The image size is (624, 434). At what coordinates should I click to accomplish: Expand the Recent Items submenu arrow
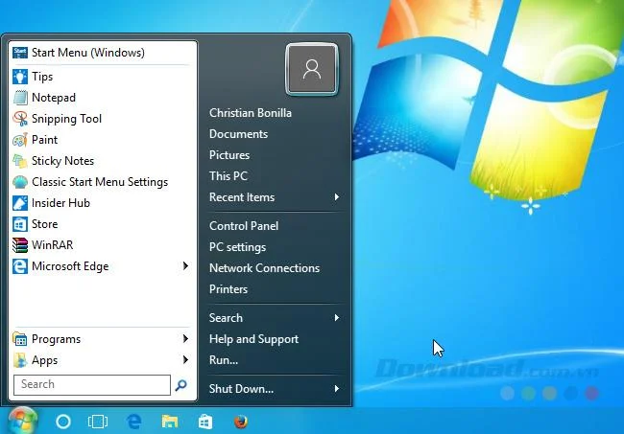pos(337,197)
